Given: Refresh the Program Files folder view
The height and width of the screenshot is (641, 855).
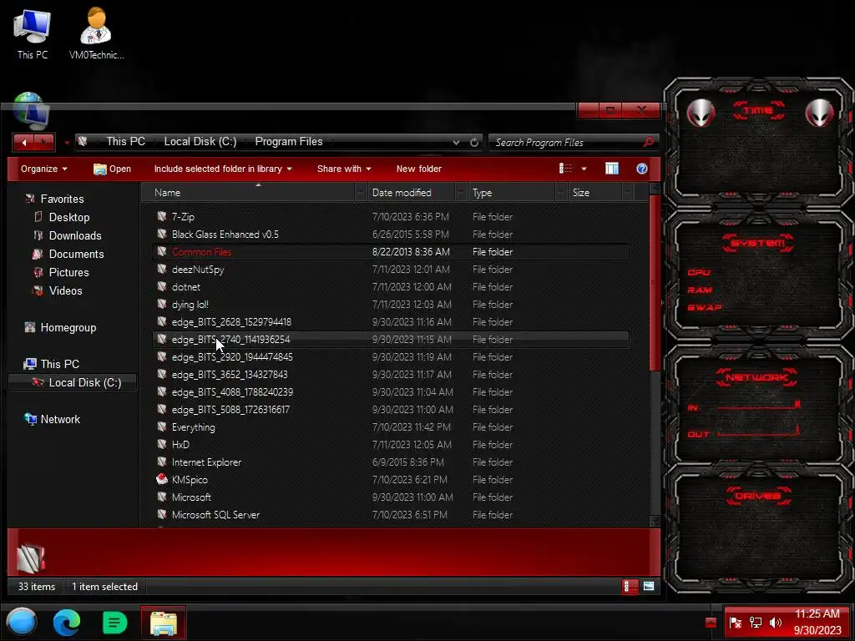Looking at the screenshot, I should point(474,142).
